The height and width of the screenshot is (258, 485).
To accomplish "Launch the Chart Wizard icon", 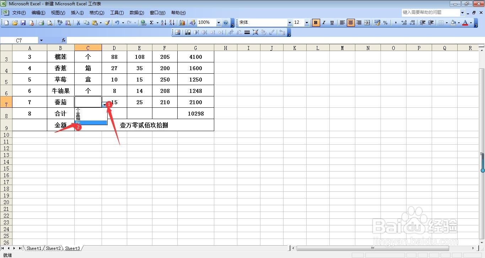I will 182,22.
